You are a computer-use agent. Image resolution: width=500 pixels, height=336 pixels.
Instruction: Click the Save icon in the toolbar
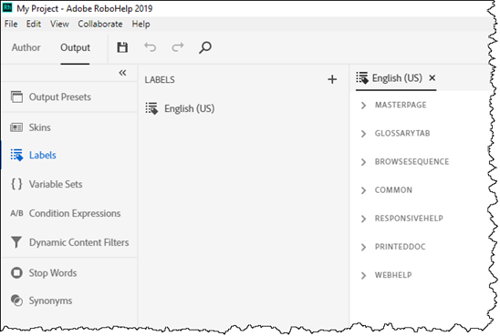[122, 47]
